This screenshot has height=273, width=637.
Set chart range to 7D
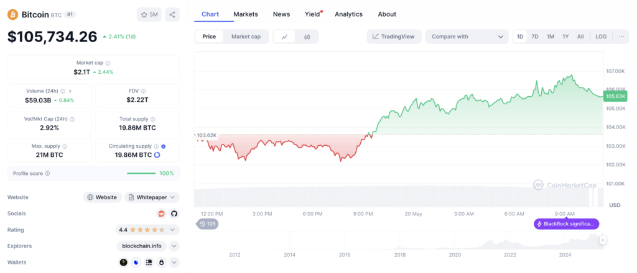pos(535,37)
